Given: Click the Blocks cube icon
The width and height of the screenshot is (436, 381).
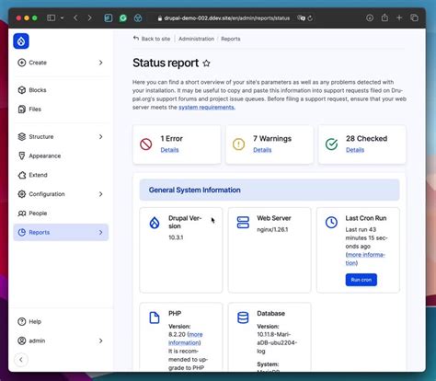Looking at the screenshot, I should (x=22, y=90).
